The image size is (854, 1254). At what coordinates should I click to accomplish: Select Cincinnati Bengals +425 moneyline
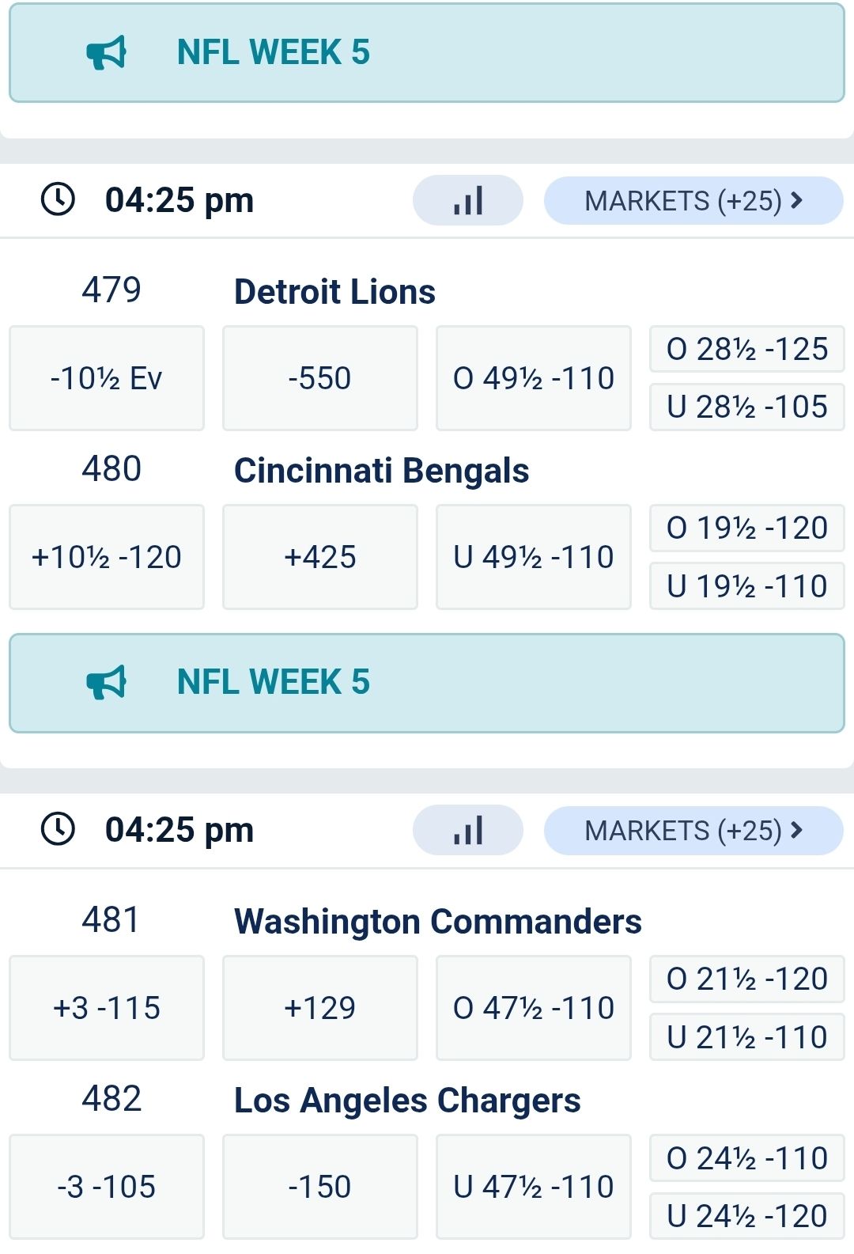point(320,557)
